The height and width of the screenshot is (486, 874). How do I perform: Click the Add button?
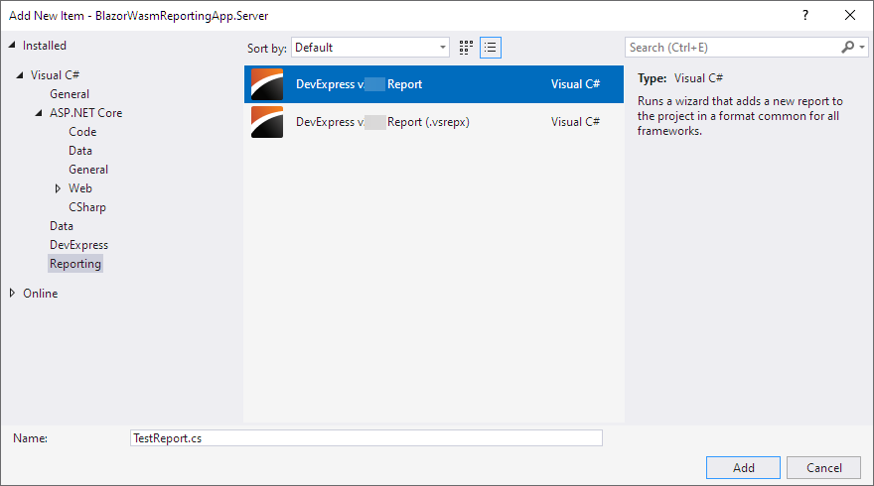[x=743, y=467]
